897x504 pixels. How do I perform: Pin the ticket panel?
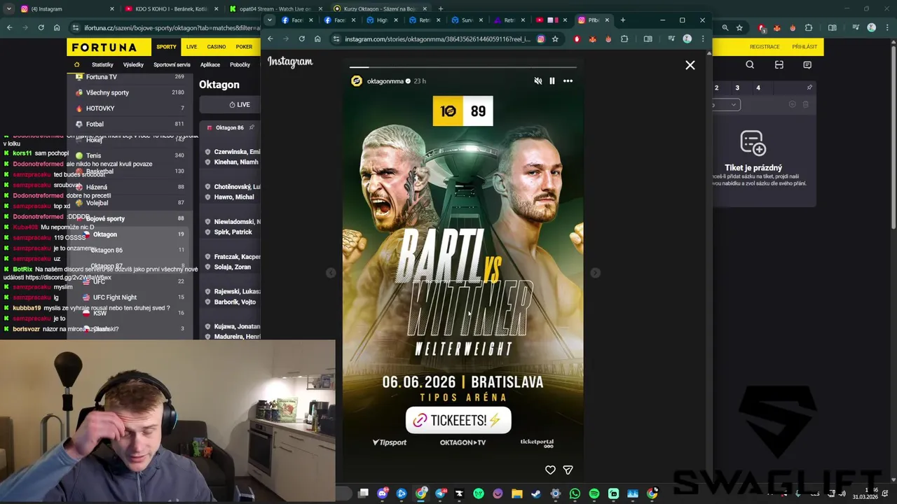coord(809,87)
